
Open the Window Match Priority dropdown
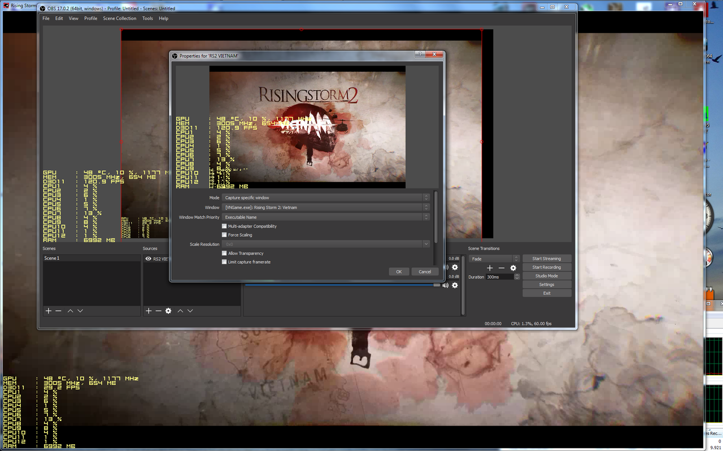coord(326,217)
